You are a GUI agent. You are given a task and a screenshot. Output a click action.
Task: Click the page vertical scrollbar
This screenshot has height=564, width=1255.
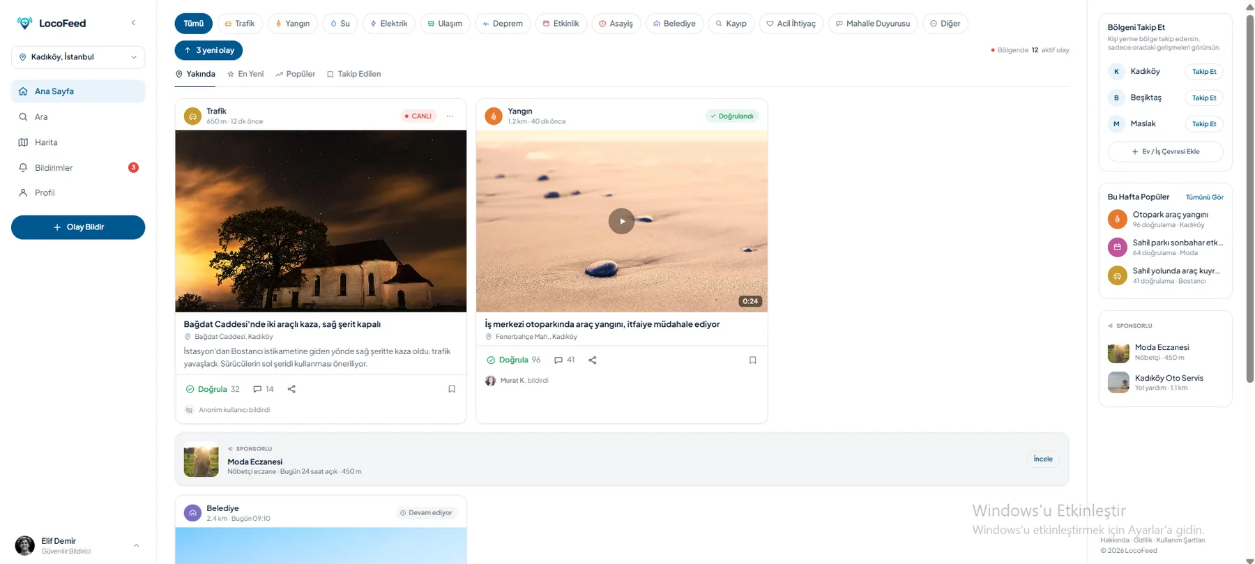click(1249, 198)
